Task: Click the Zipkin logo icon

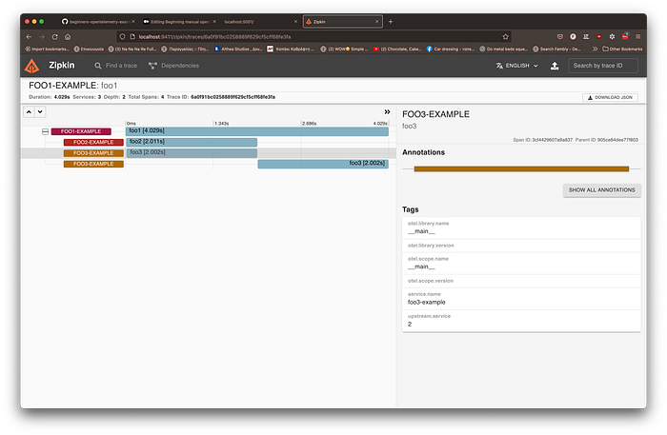Action: pyautogui.click(x=31, y=66)
